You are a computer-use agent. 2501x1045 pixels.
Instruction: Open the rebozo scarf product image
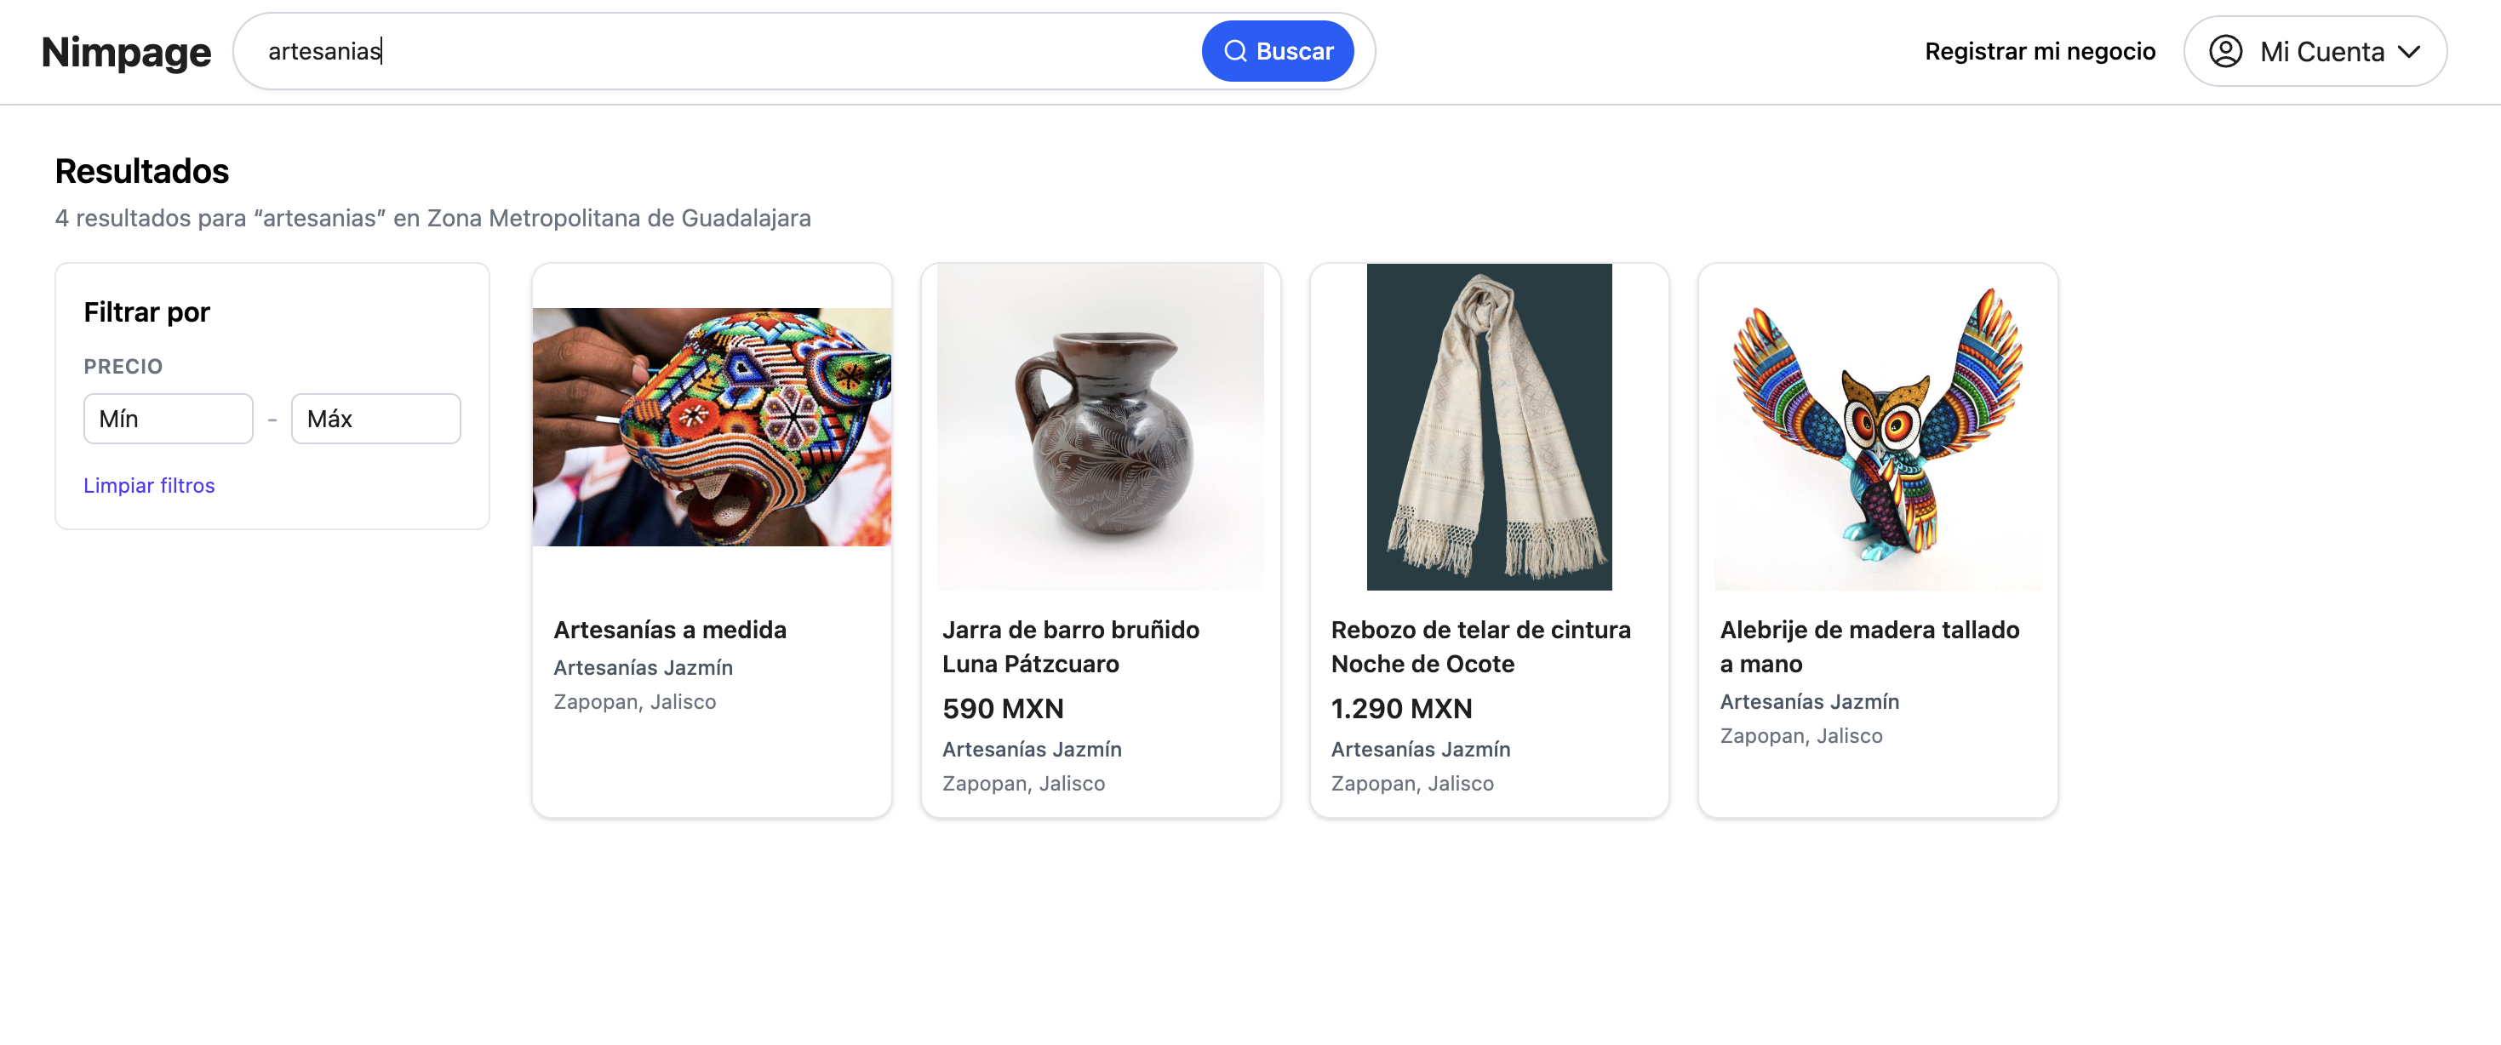click(x=1488, y=427)
